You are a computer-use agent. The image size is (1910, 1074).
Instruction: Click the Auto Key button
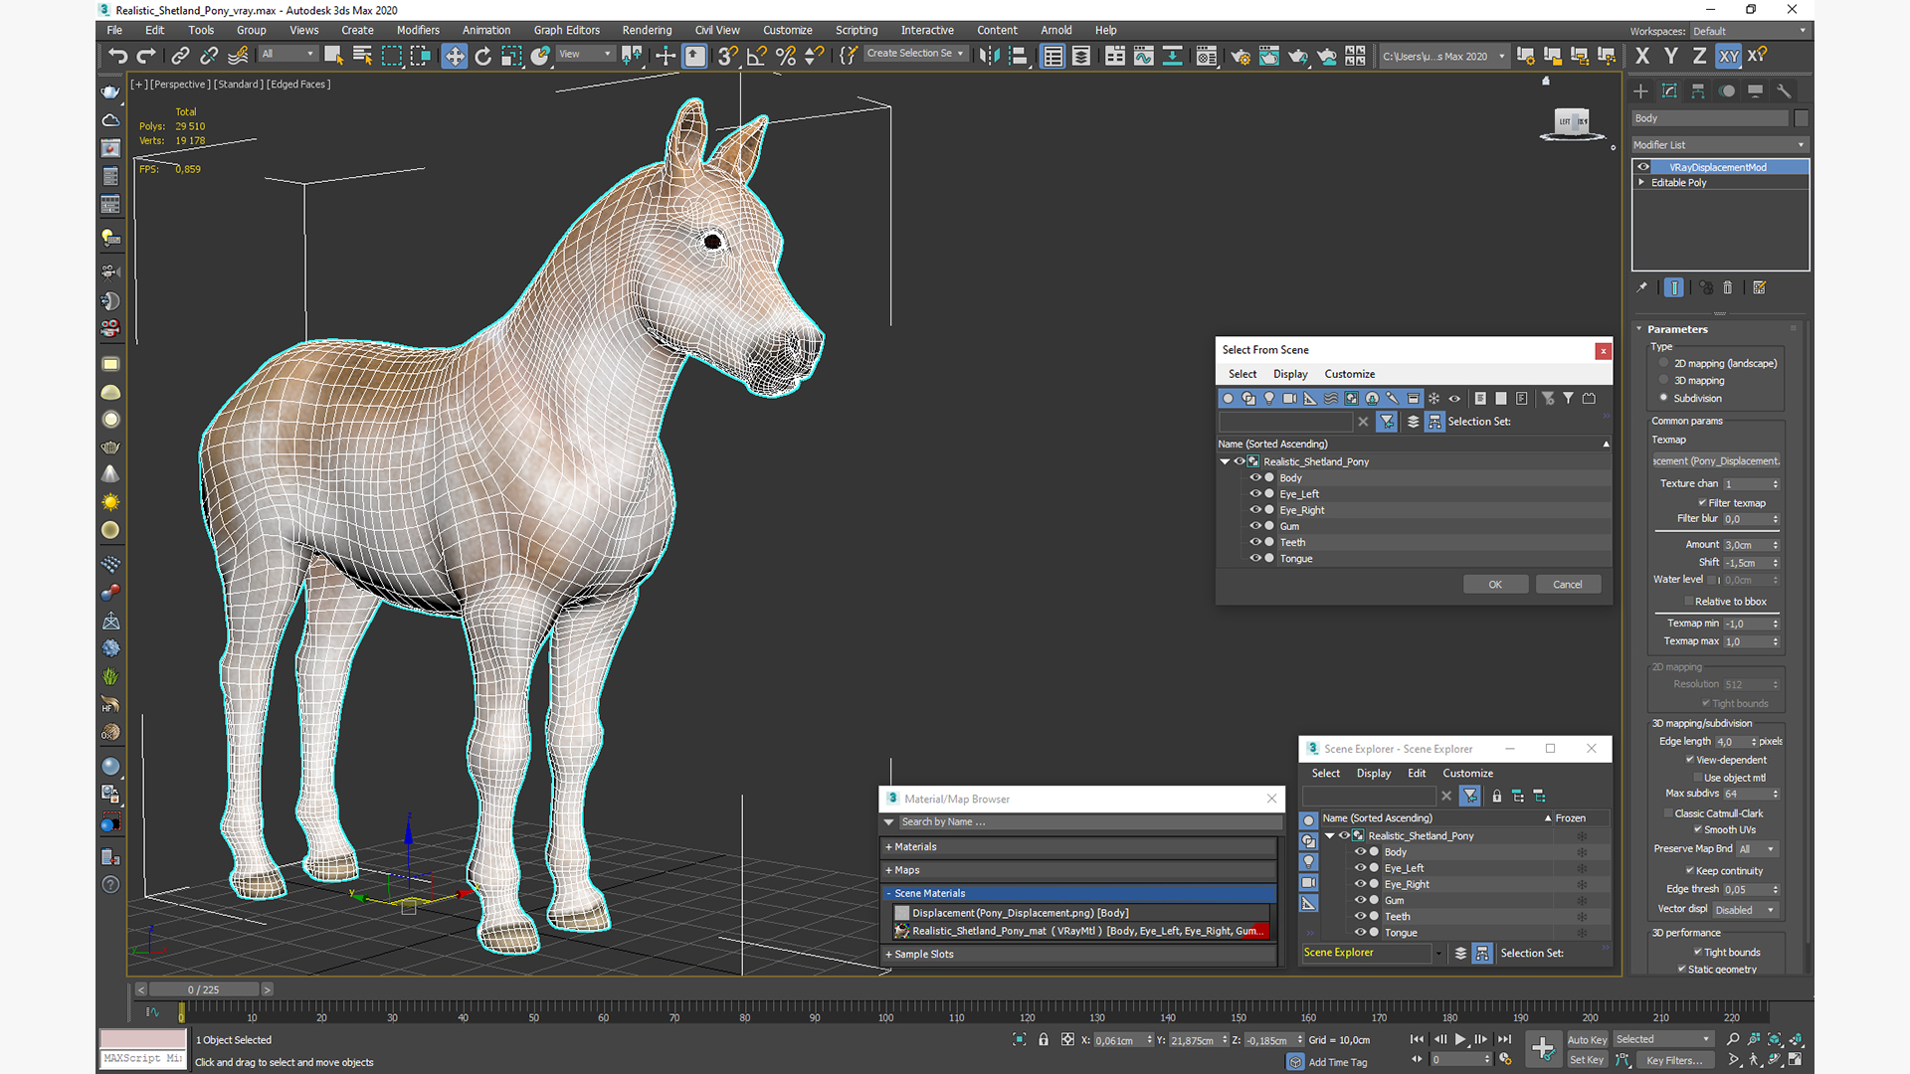(x=1587, y=1040)
